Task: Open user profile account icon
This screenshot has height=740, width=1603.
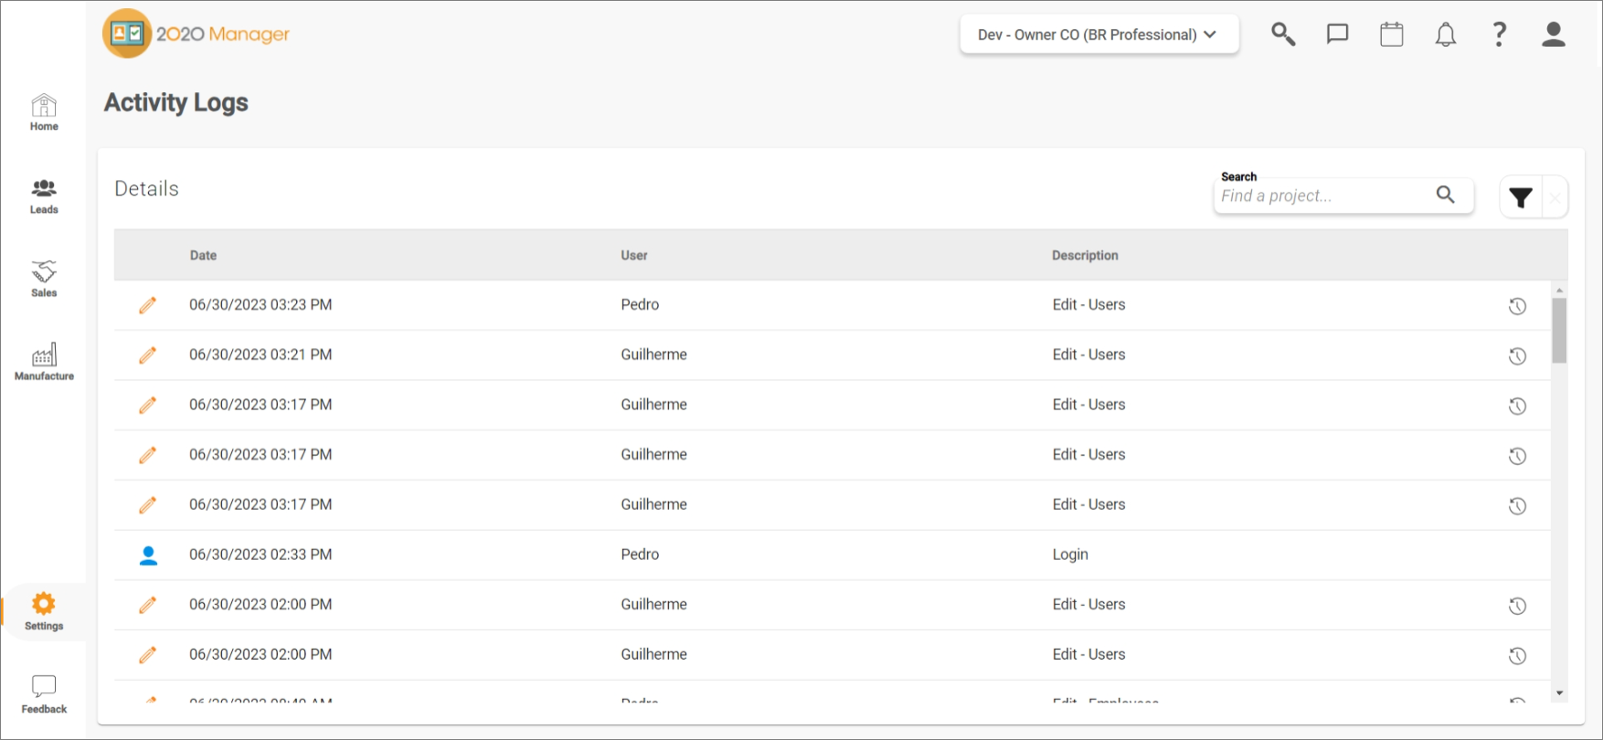Action: [1553, 35]
